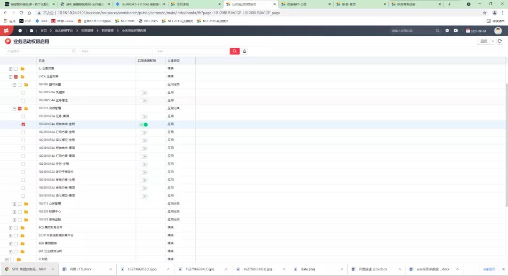
Task: Switch to the SUPPORT-111706 browser tab
Action: [140, 4]
